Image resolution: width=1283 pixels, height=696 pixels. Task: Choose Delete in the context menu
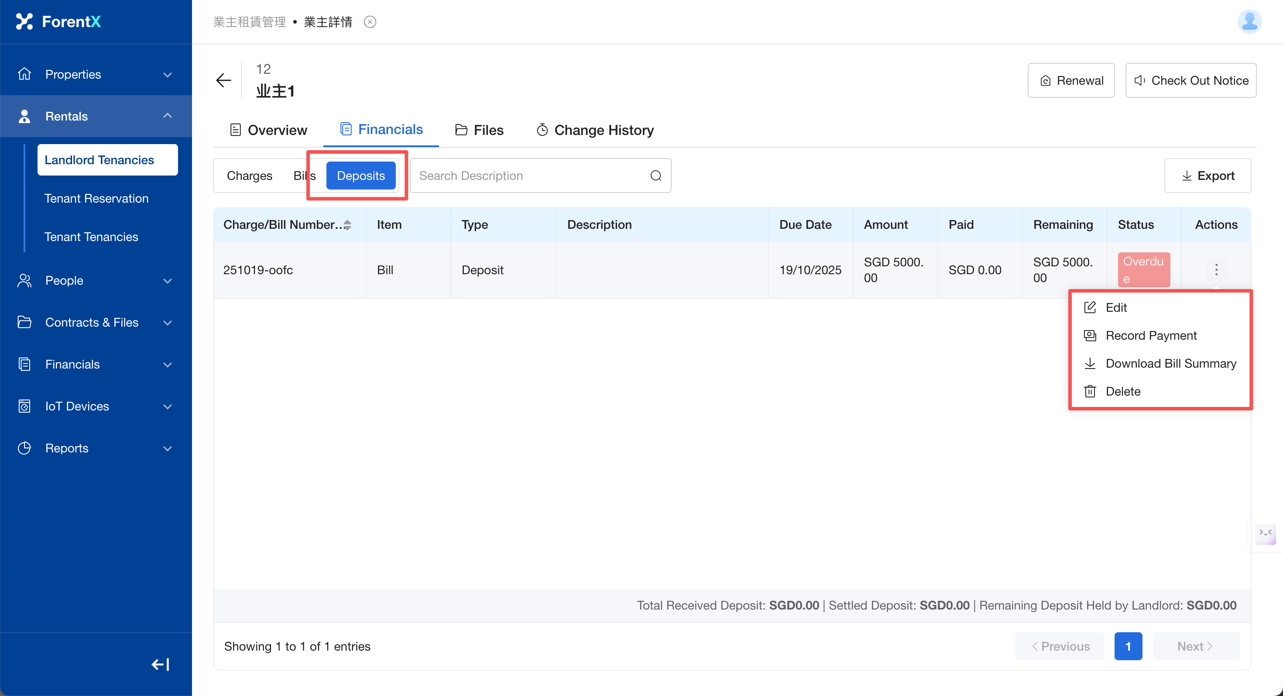tap(1122, 391)
